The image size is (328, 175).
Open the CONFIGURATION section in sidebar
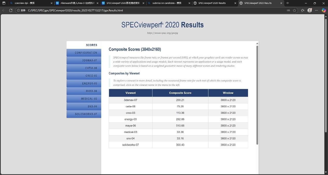click(x=84, y=53)
